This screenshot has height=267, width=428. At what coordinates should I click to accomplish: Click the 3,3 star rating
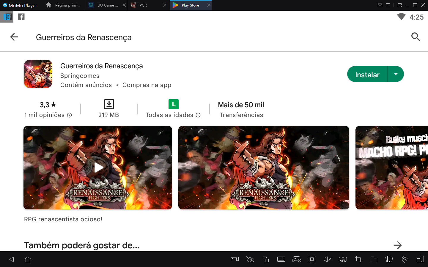[48, 105]
